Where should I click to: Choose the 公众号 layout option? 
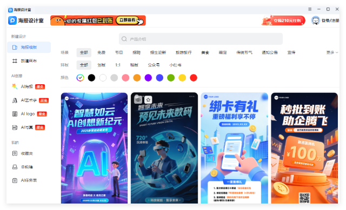(154, 65)
